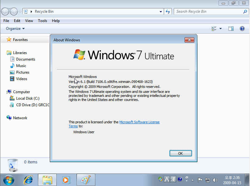
Task: Open Action Center flag icon
Action: pyautogui.click(x=200, y=180)
